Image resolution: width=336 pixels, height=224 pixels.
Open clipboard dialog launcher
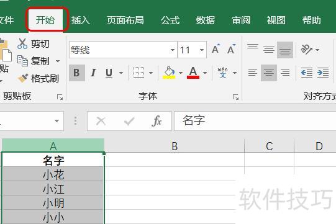60,97
